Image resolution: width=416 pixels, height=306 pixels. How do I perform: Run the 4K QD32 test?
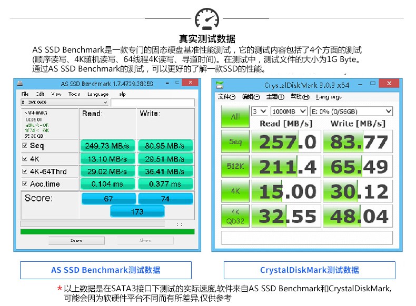tap(235, 216)
